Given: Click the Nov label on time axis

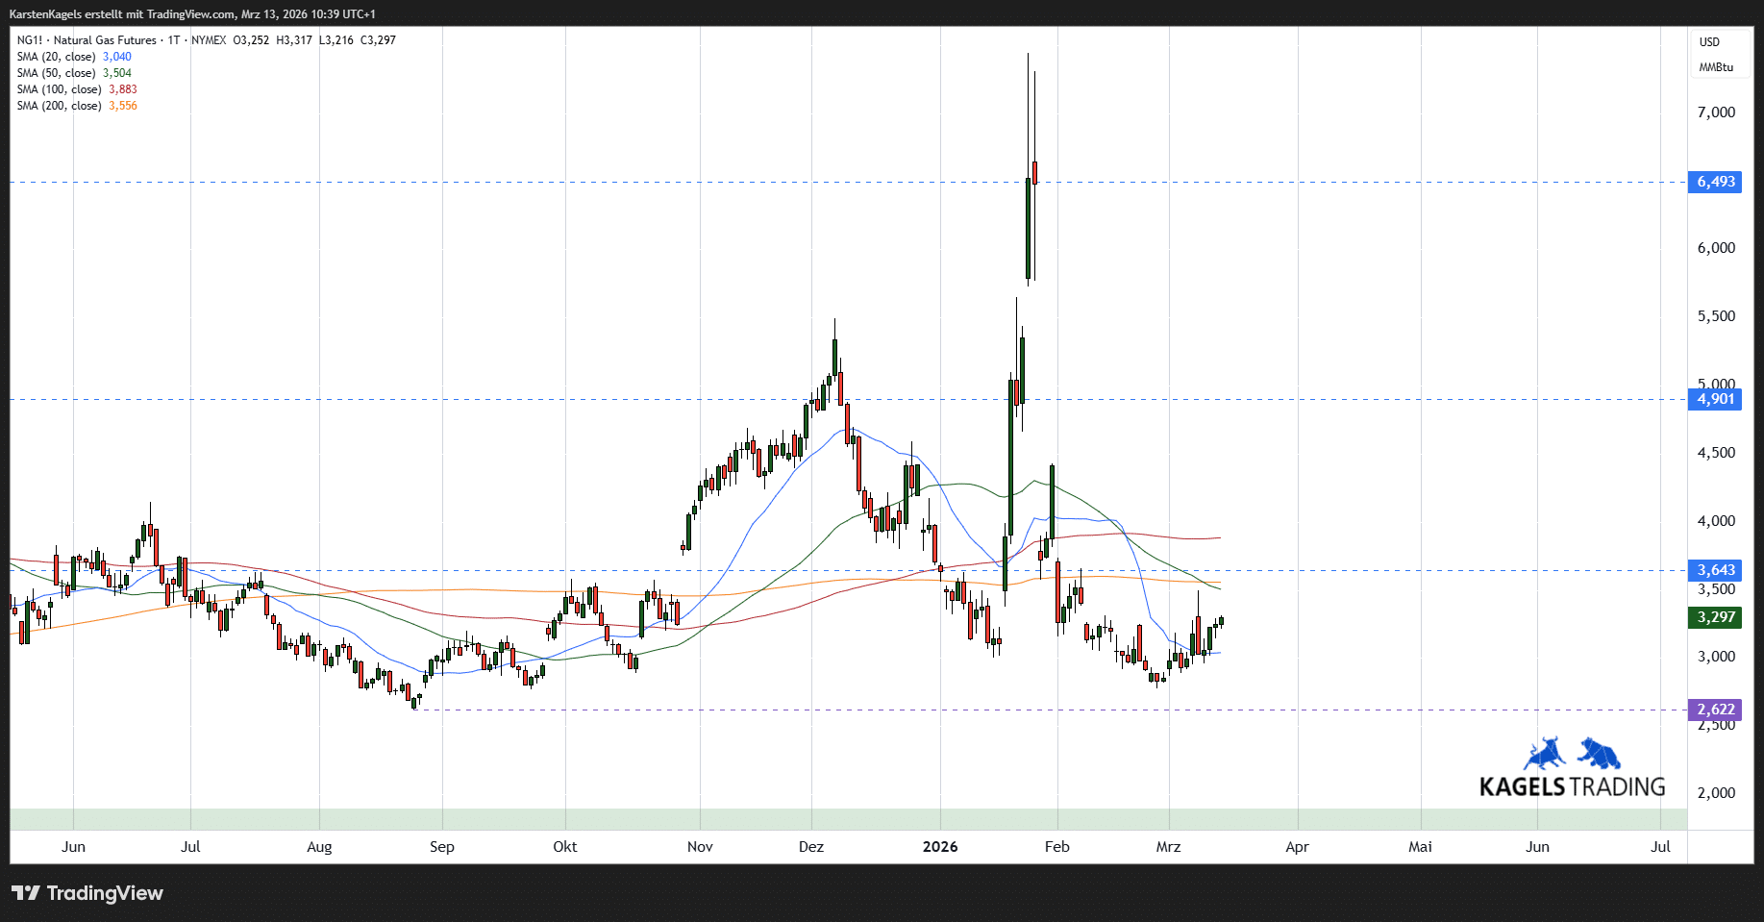Looking at the screenshot, I should pyautogui.click(x=700, y=847).
